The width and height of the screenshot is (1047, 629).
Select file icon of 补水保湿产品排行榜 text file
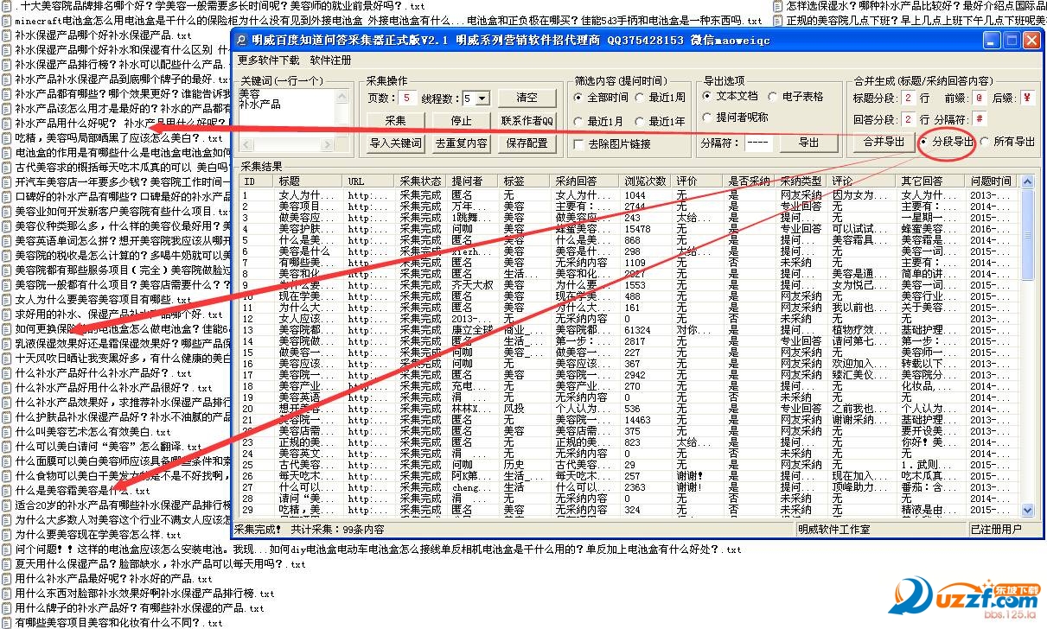[x=7, y=65]
